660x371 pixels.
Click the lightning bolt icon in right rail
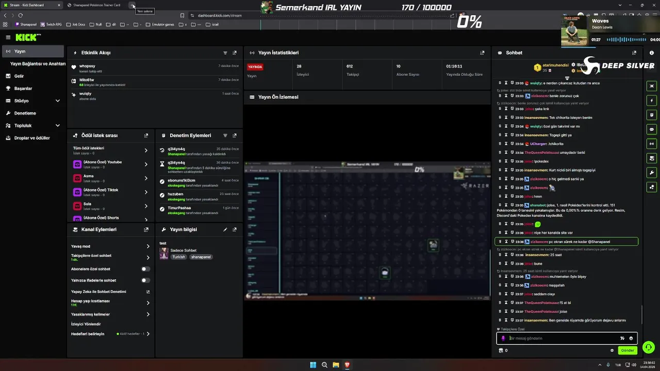tap(652, 100)
